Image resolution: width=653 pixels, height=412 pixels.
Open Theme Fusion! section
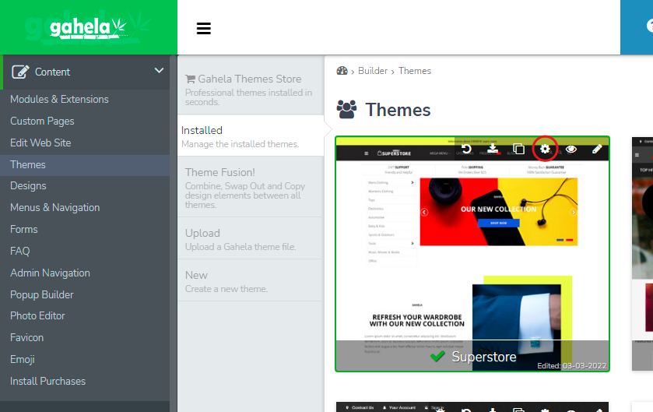[251, 187]
